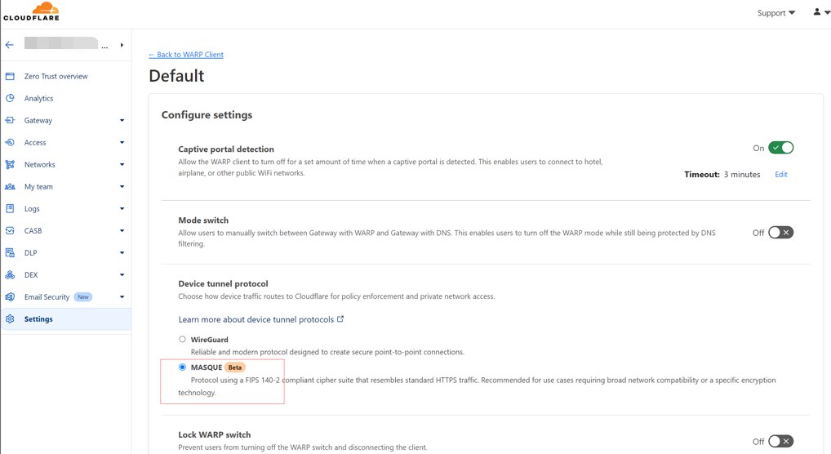Click the Networks sidebar icon
Screen dimensions: 831x454
coord(10,165)
